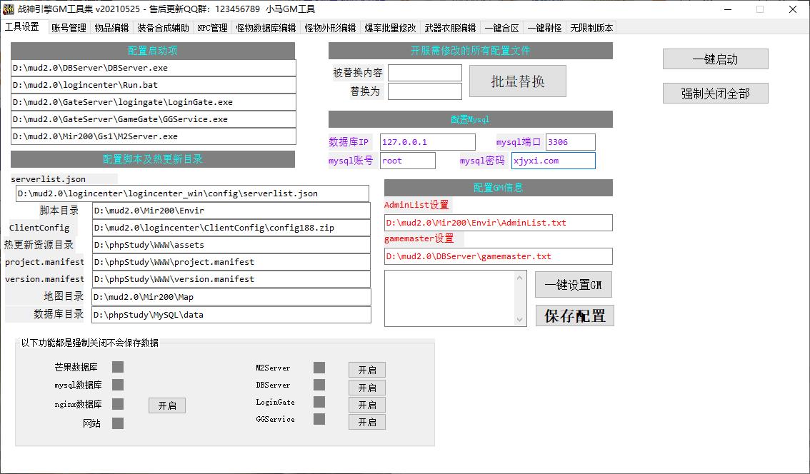Focus the 被替换内容 text field
Image resolution: width=810 pixels, height=474 pixels.
point(424,73)
